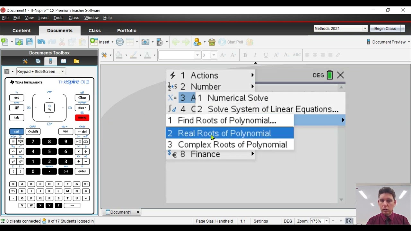Open the Finance menu item
The width and height of the screenshot is (411, 231).
tap(210, 154)
